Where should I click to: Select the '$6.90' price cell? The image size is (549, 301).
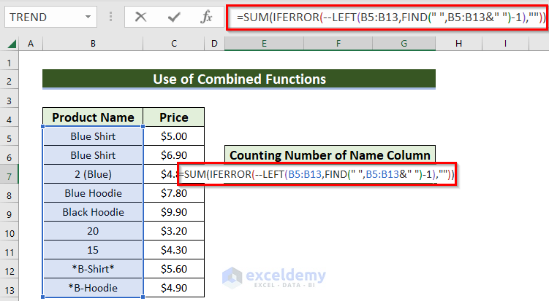(x=174, y=155)
